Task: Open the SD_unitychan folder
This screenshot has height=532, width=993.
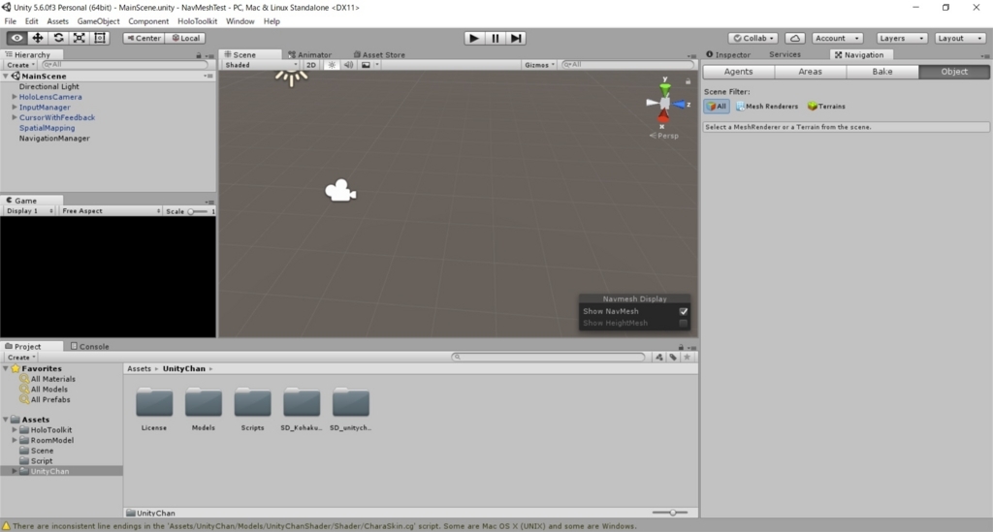Action: [350, 403]
